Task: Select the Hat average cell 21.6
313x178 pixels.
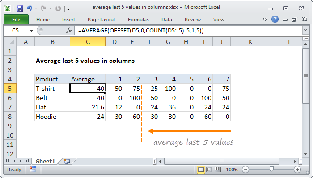Action: tap(88, 107)
